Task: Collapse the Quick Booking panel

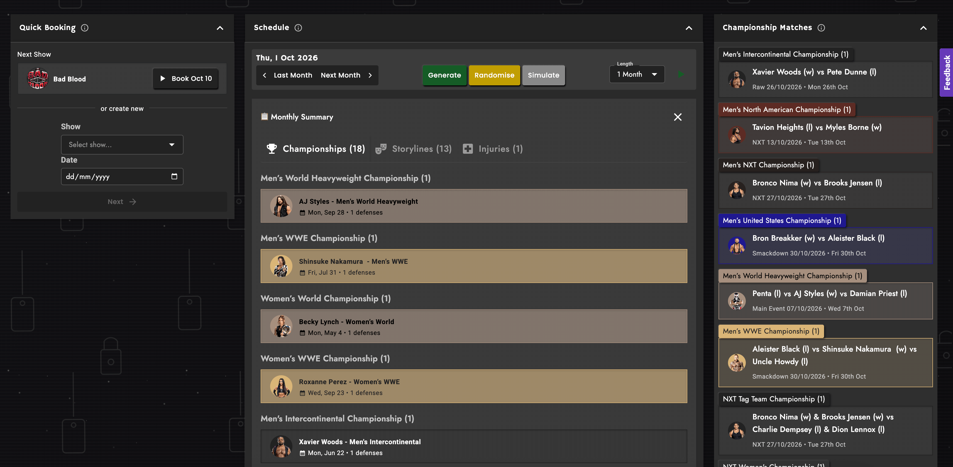Action: click(x=220, y=28)
